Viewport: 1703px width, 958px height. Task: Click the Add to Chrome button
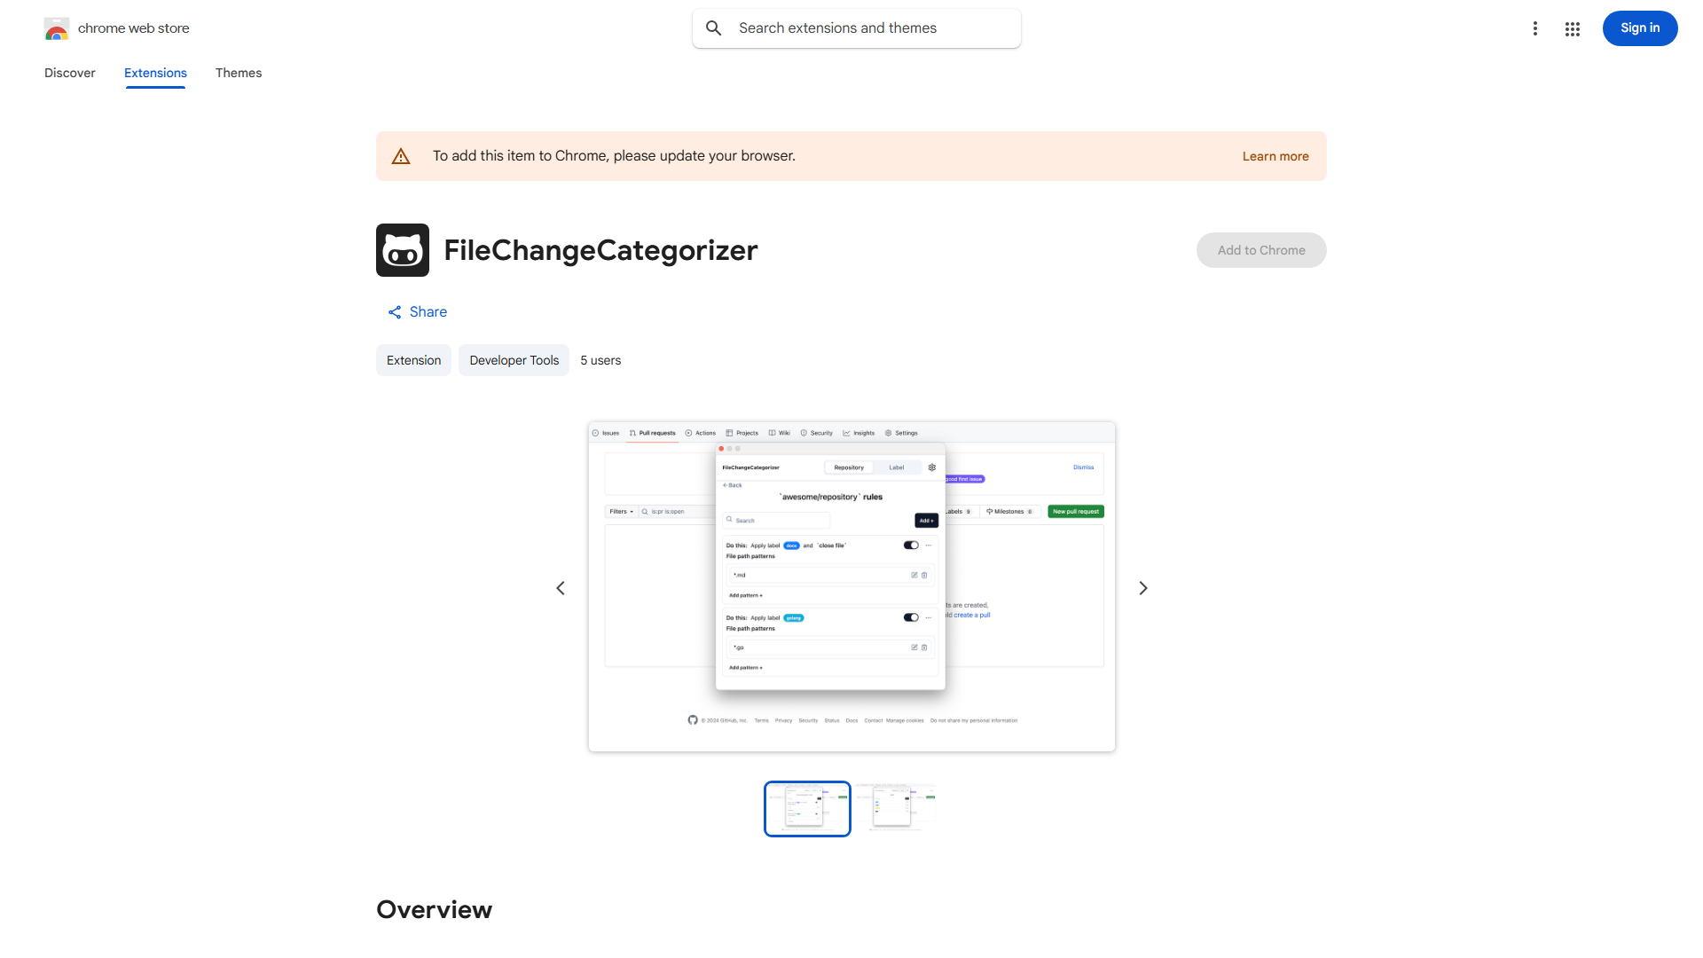tap(1260, 250)
